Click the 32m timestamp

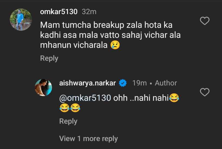point(89,12)
